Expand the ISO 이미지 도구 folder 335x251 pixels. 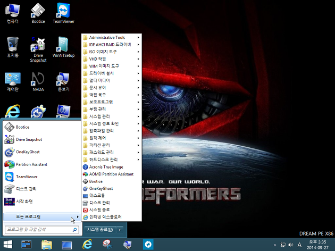pyautogui.click(x=112, y=52)
